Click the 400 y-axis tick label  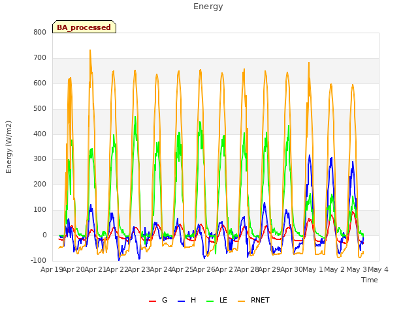[x=40, y=134]
